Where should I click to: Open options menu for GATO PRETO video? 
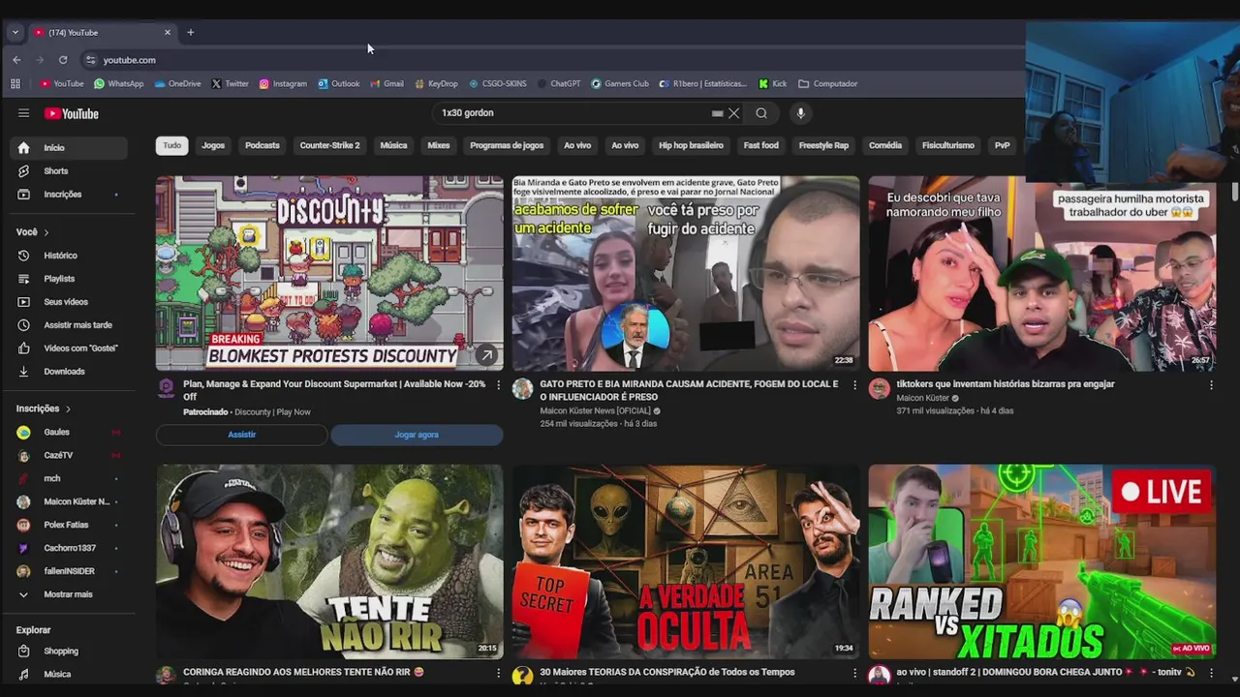(x=854, y=385)
